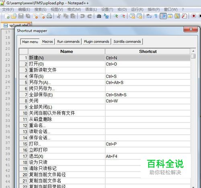The width and height of the screenshot is (201, 188).
Task: Select the 退出(X) row
Action: pos(105,157)
